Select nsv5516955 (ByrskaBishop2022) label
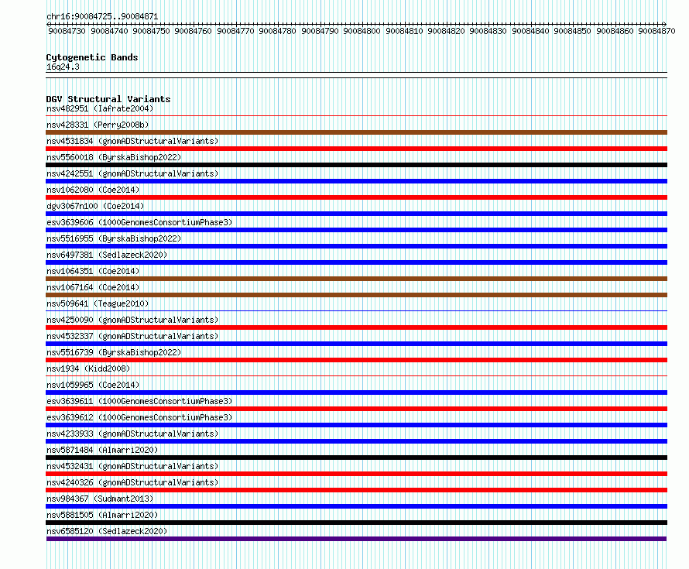This screenshot has width=689, height=569. (x=114, y=238)
